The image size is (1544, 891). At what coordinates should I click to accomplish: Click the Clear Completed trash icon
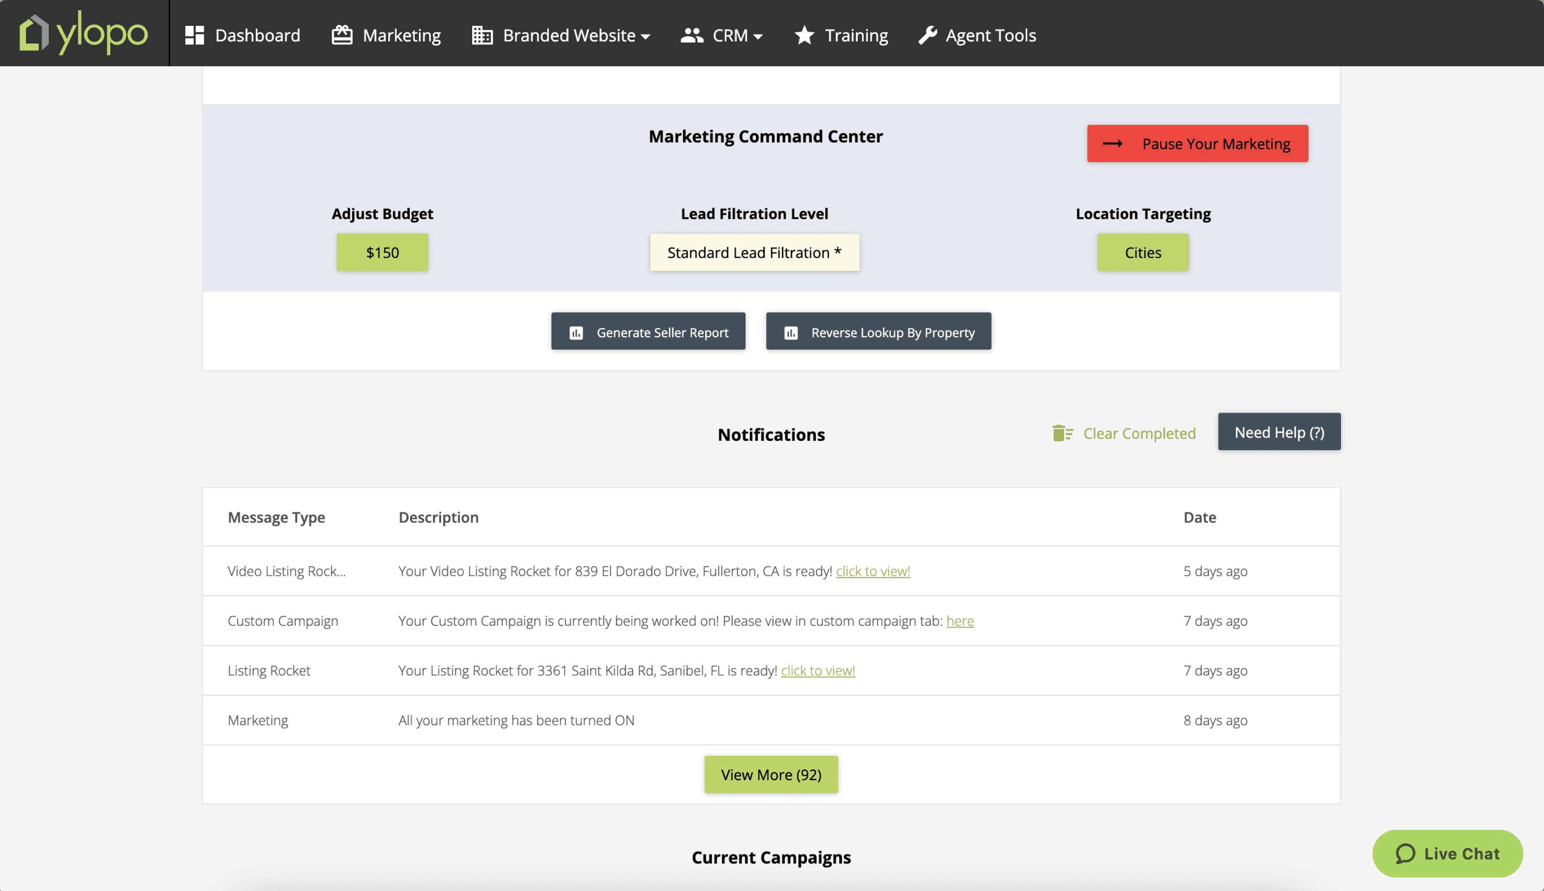[1062, 433]
